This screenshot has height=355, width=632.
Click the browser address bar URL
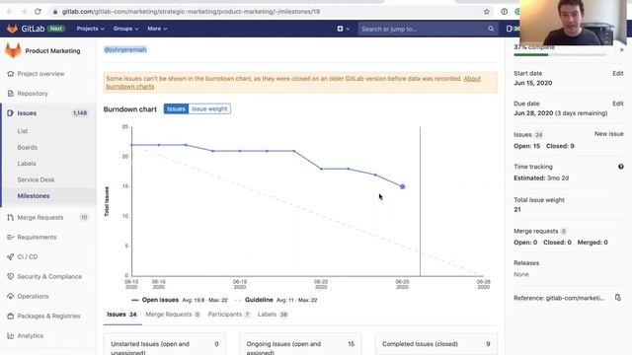click(191, 12)
